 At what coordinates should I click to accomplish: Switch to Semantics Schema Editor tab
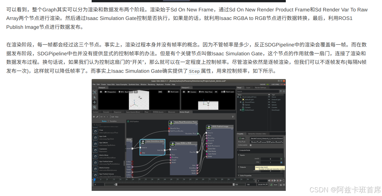(257, 134)
